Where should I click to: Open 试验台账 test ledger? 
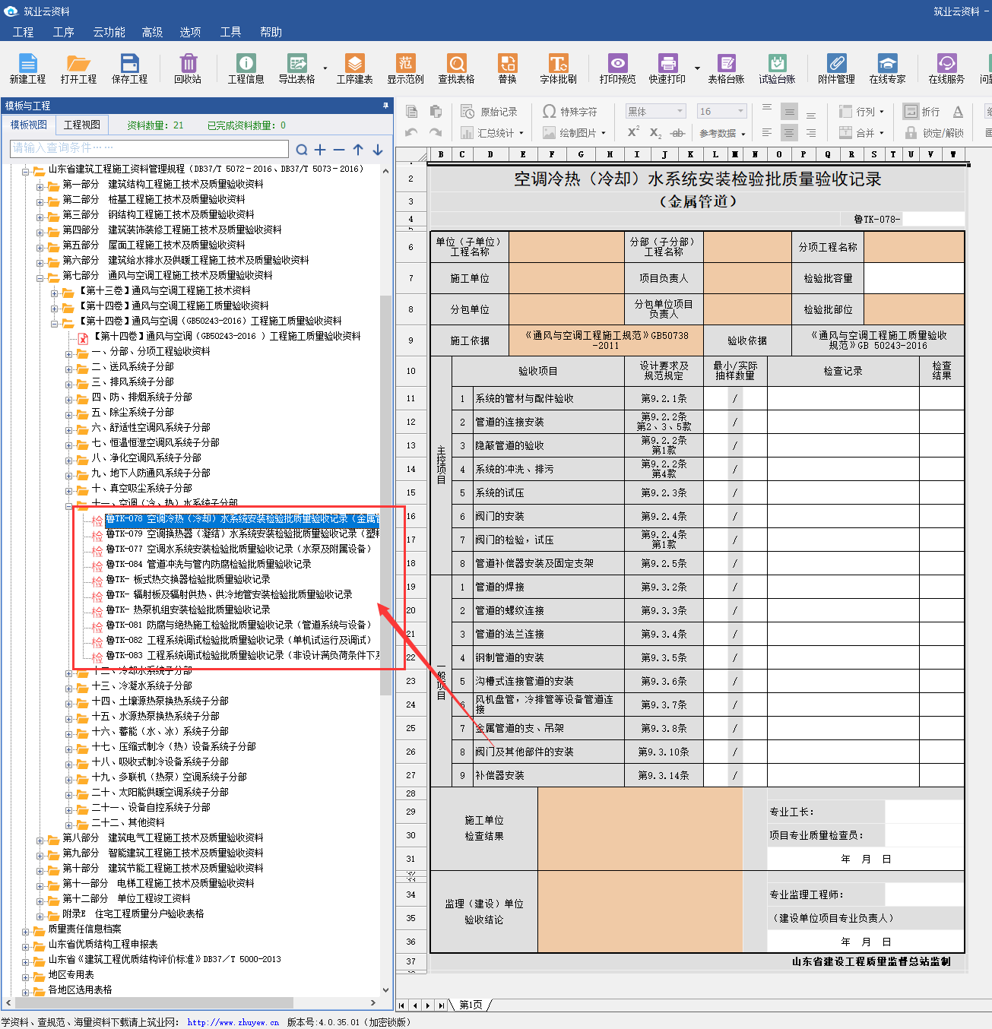pyautogui.click(x=777, y=68)
